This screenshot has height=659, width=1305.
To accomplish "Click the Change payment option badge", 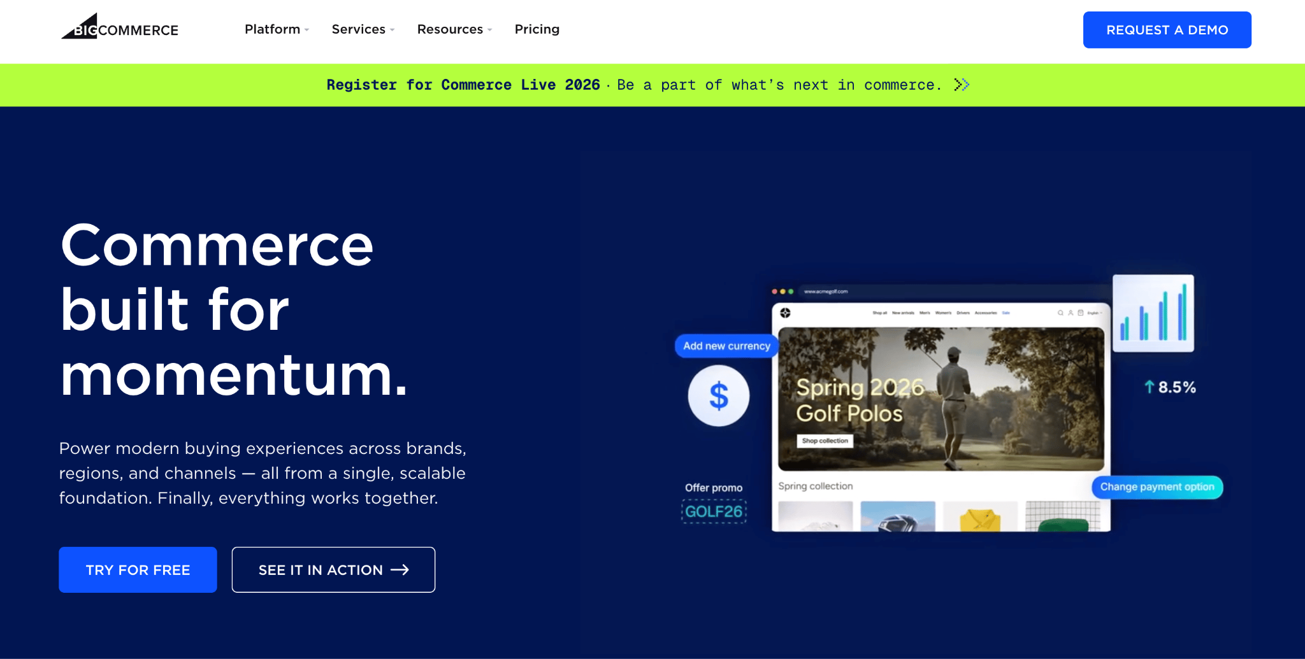I will click(1157, 487).
